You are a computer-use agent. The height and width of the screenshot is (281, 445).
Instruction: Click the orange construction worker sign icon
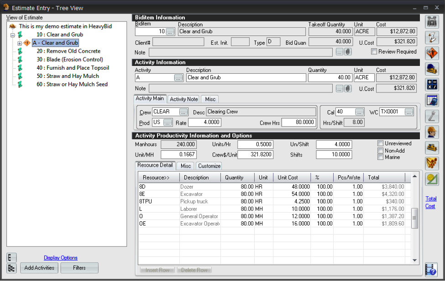coord(432,53)
